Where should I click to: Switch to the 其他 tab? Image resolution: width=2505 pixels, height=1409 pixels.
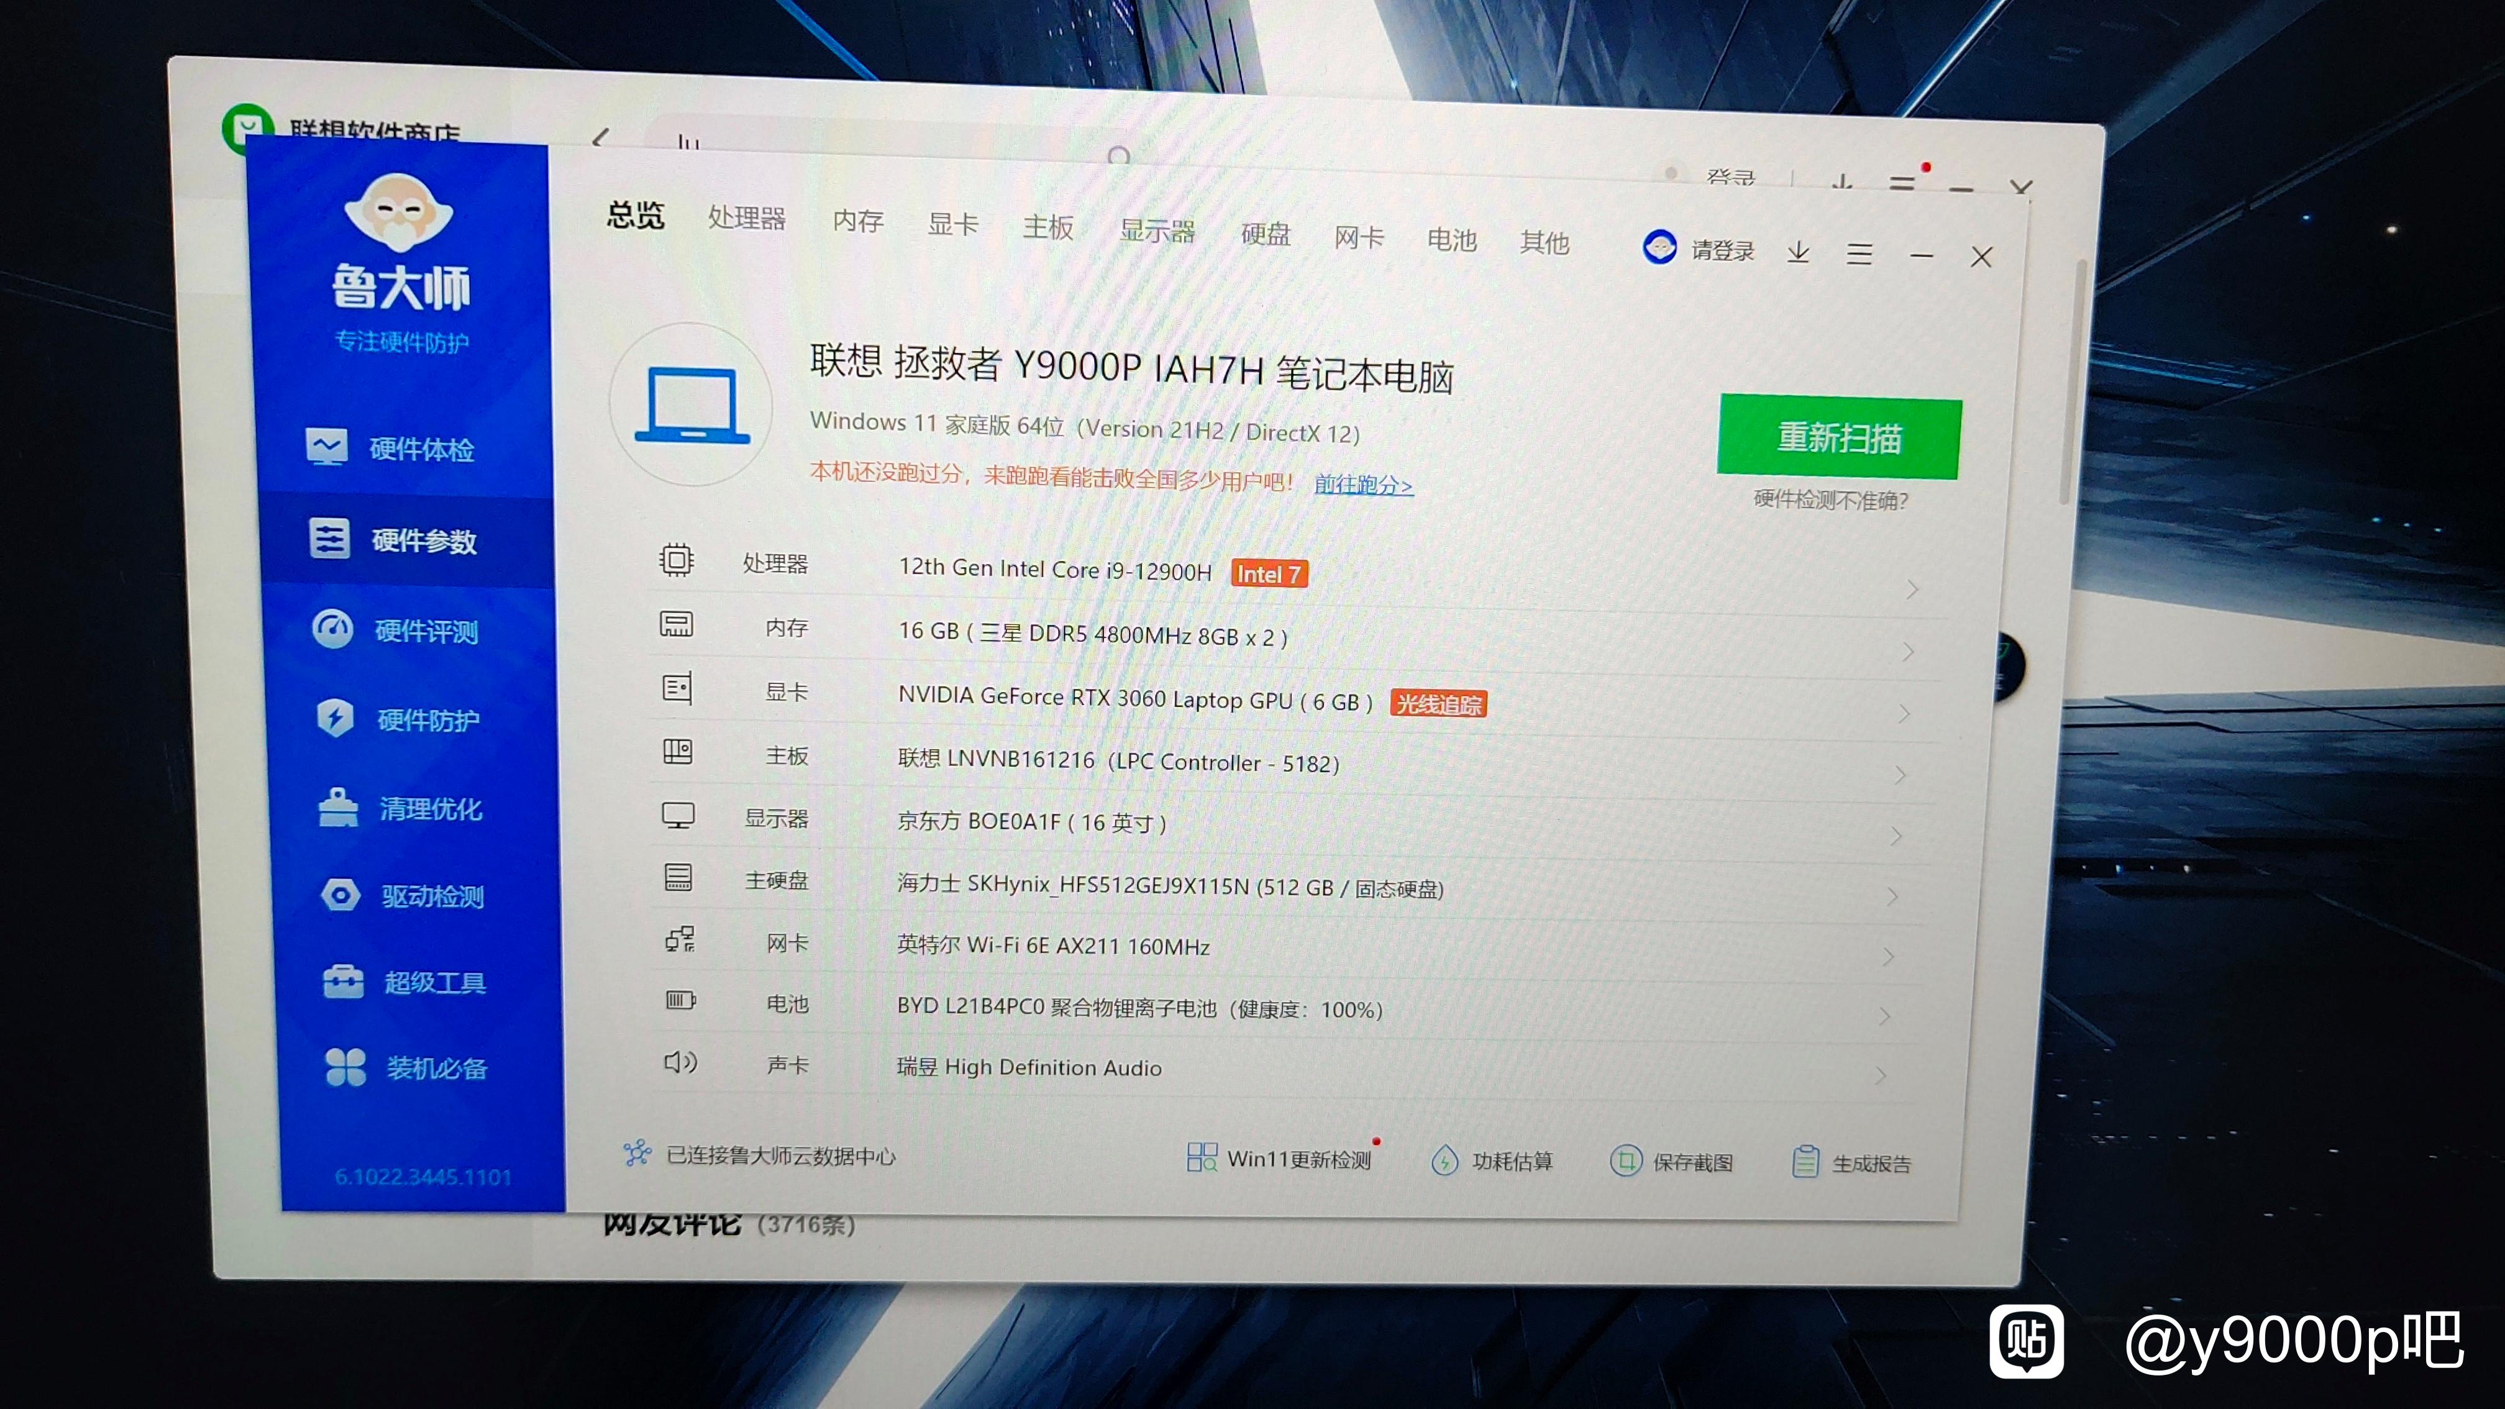(1545, 243)
